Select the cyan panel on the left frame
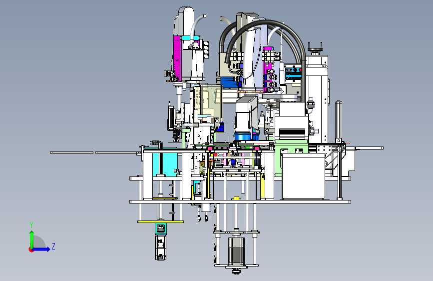The image size is (433, 281). pos(165,163)
